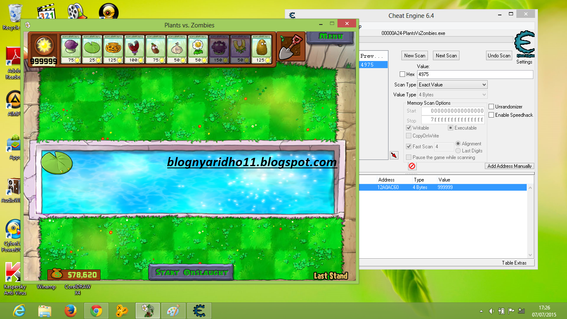Select the Coffee Bean seed packet
This screenshot has height=319, width=567.
(x=156, y=49)
